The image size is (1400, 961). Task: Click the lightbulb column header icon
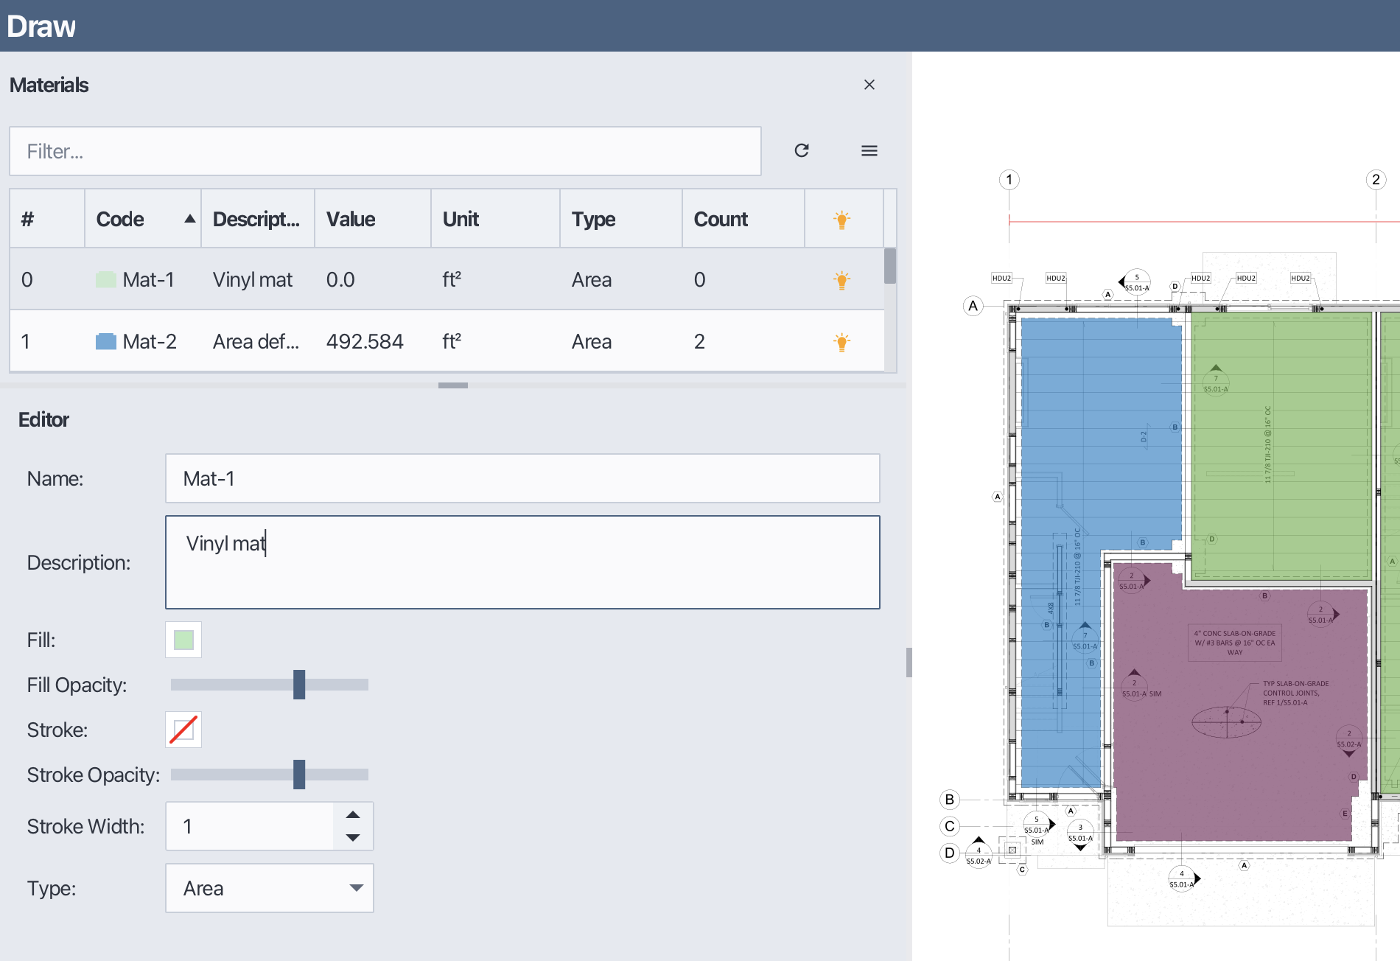(841, 219)
